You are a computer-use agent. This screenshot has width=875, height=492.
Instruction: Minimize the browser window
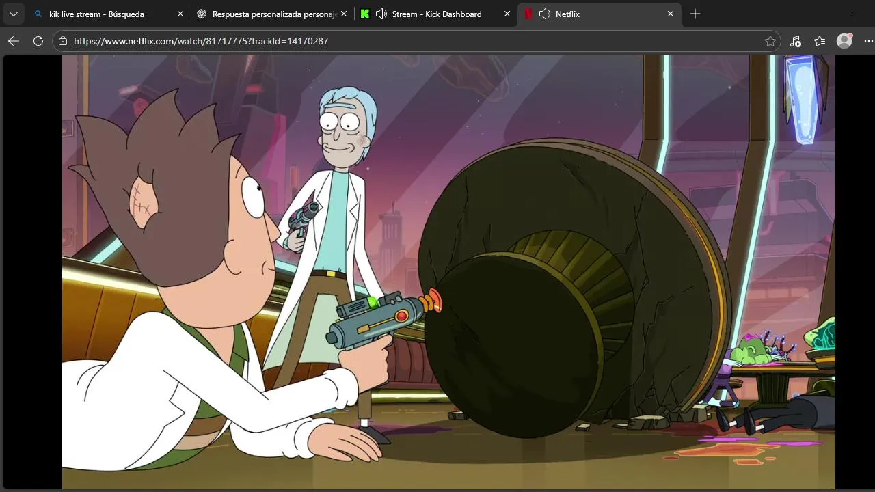[855, 14]
